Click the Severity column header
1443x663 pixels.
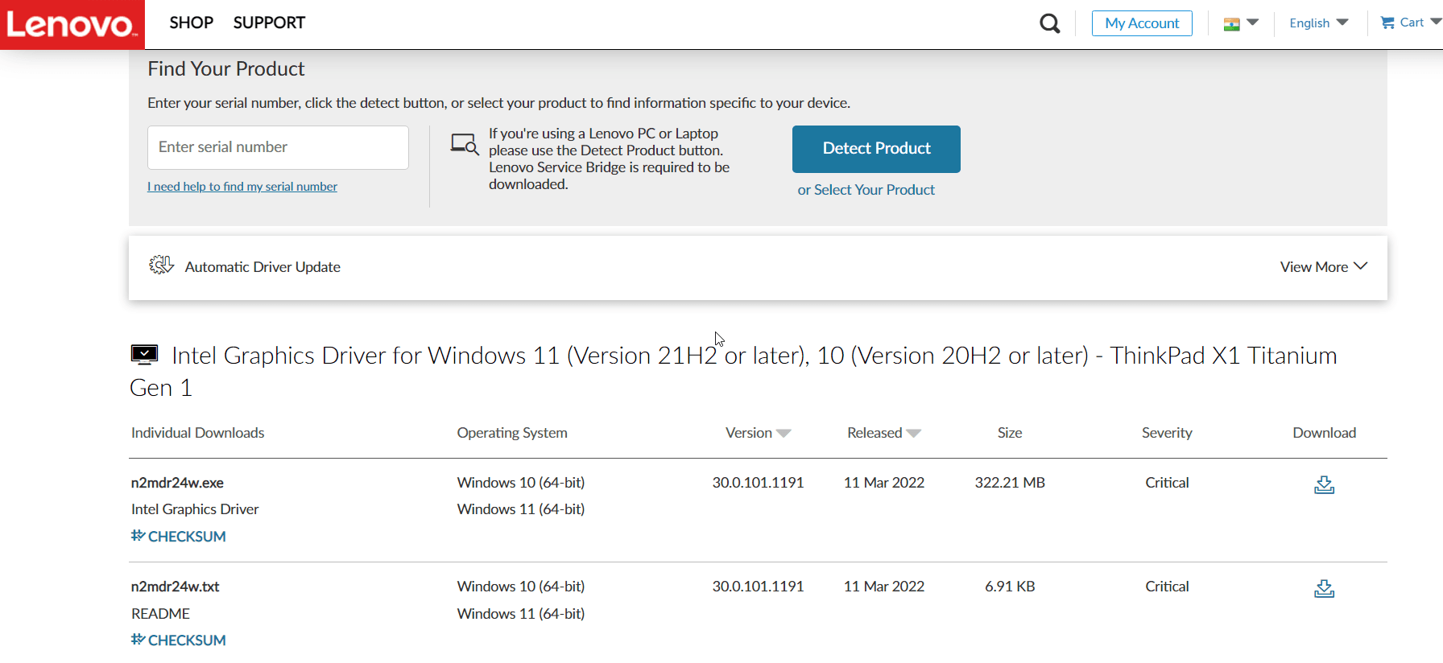click(1167, 433)
